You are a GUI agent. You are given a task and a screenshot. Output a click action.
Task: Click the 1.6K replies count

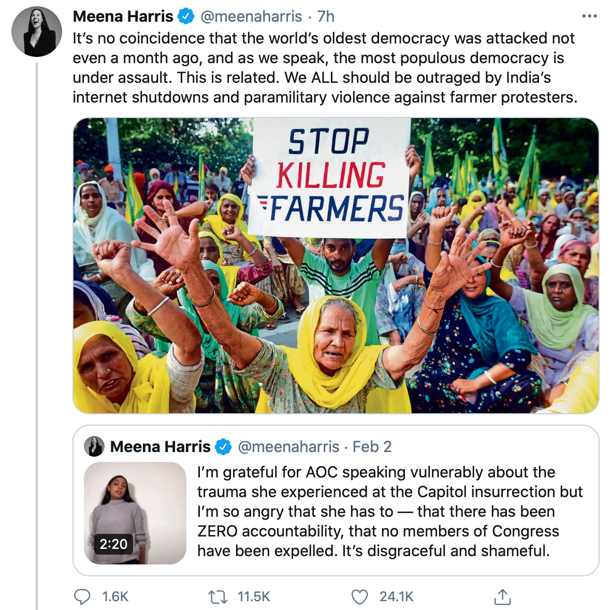click(x=115, y=597)
